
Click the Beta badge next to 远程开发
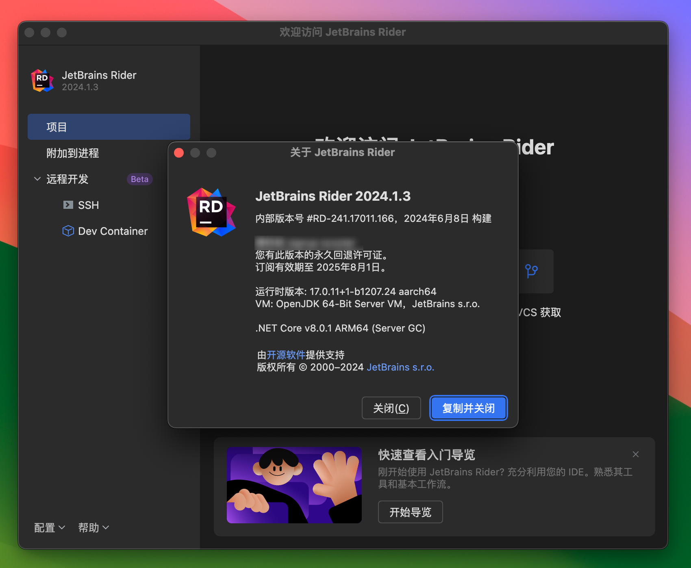click(x=139, y=179)
